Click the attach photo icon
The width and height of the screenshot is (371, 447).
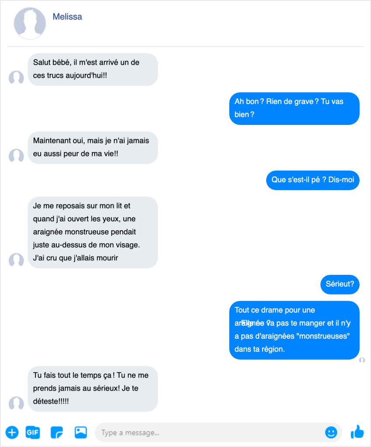[x=81, y=433]
